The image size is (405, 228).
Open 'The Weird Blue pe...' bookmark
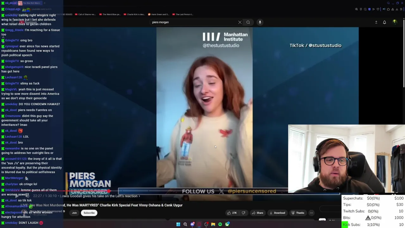110,14
